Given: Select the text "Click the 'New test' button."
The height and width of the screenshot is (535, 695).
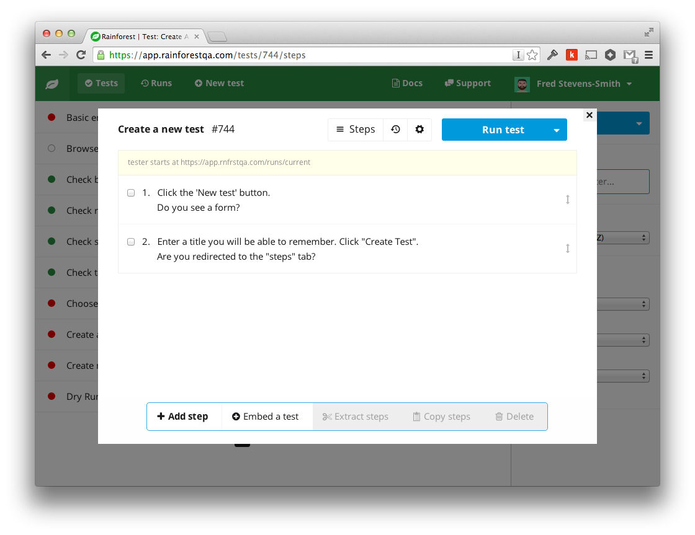Looking at the screenshot, I should tap(213, 193).
